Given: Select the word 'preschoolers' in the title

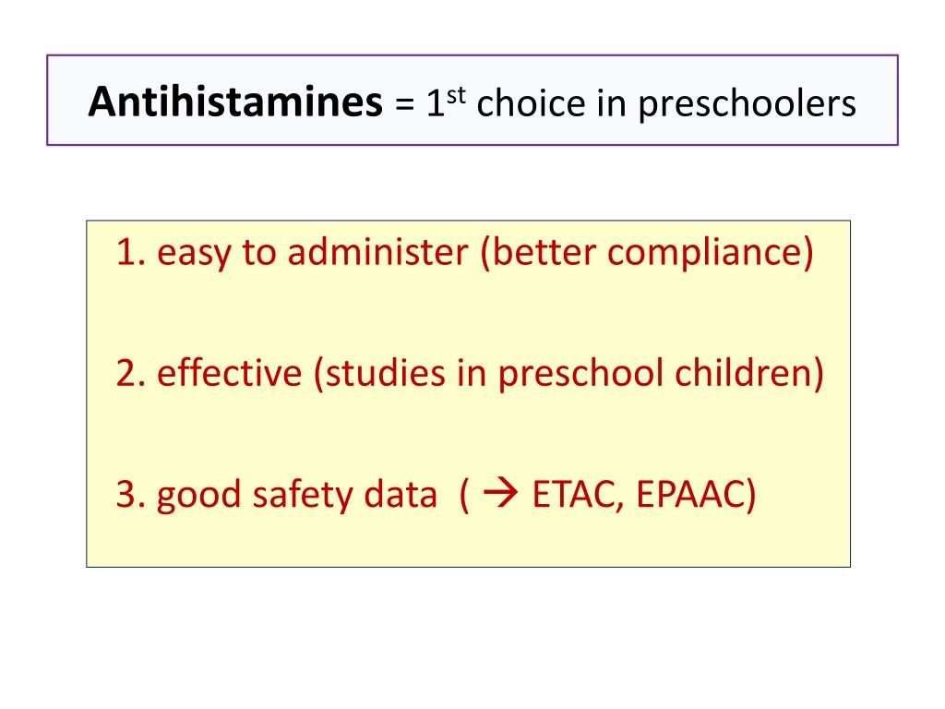Looking at the screenshot, I should (747, 105).
